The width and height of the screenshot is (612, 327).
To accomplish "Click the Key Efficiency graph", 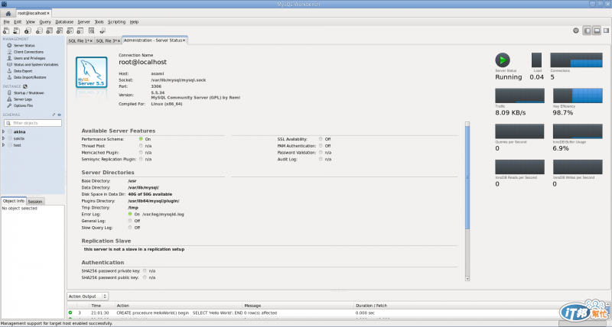I will [x=578, y=96].
